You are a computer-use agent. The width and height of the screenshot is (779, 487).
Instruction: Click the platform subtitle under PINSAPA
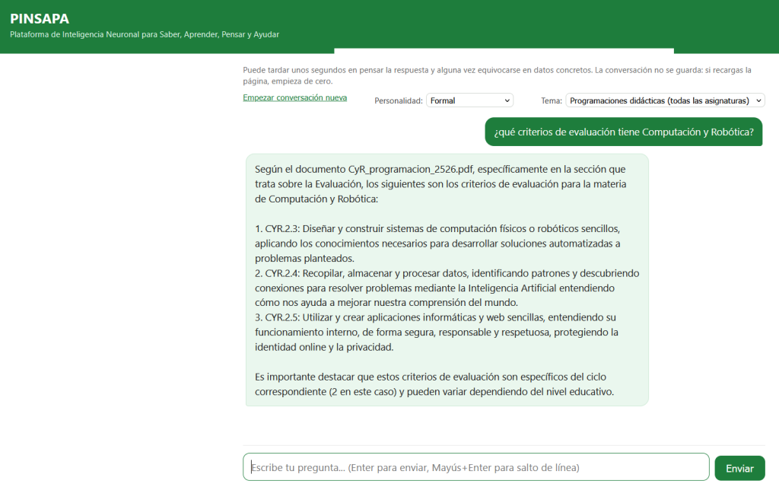tap(145, 35)
